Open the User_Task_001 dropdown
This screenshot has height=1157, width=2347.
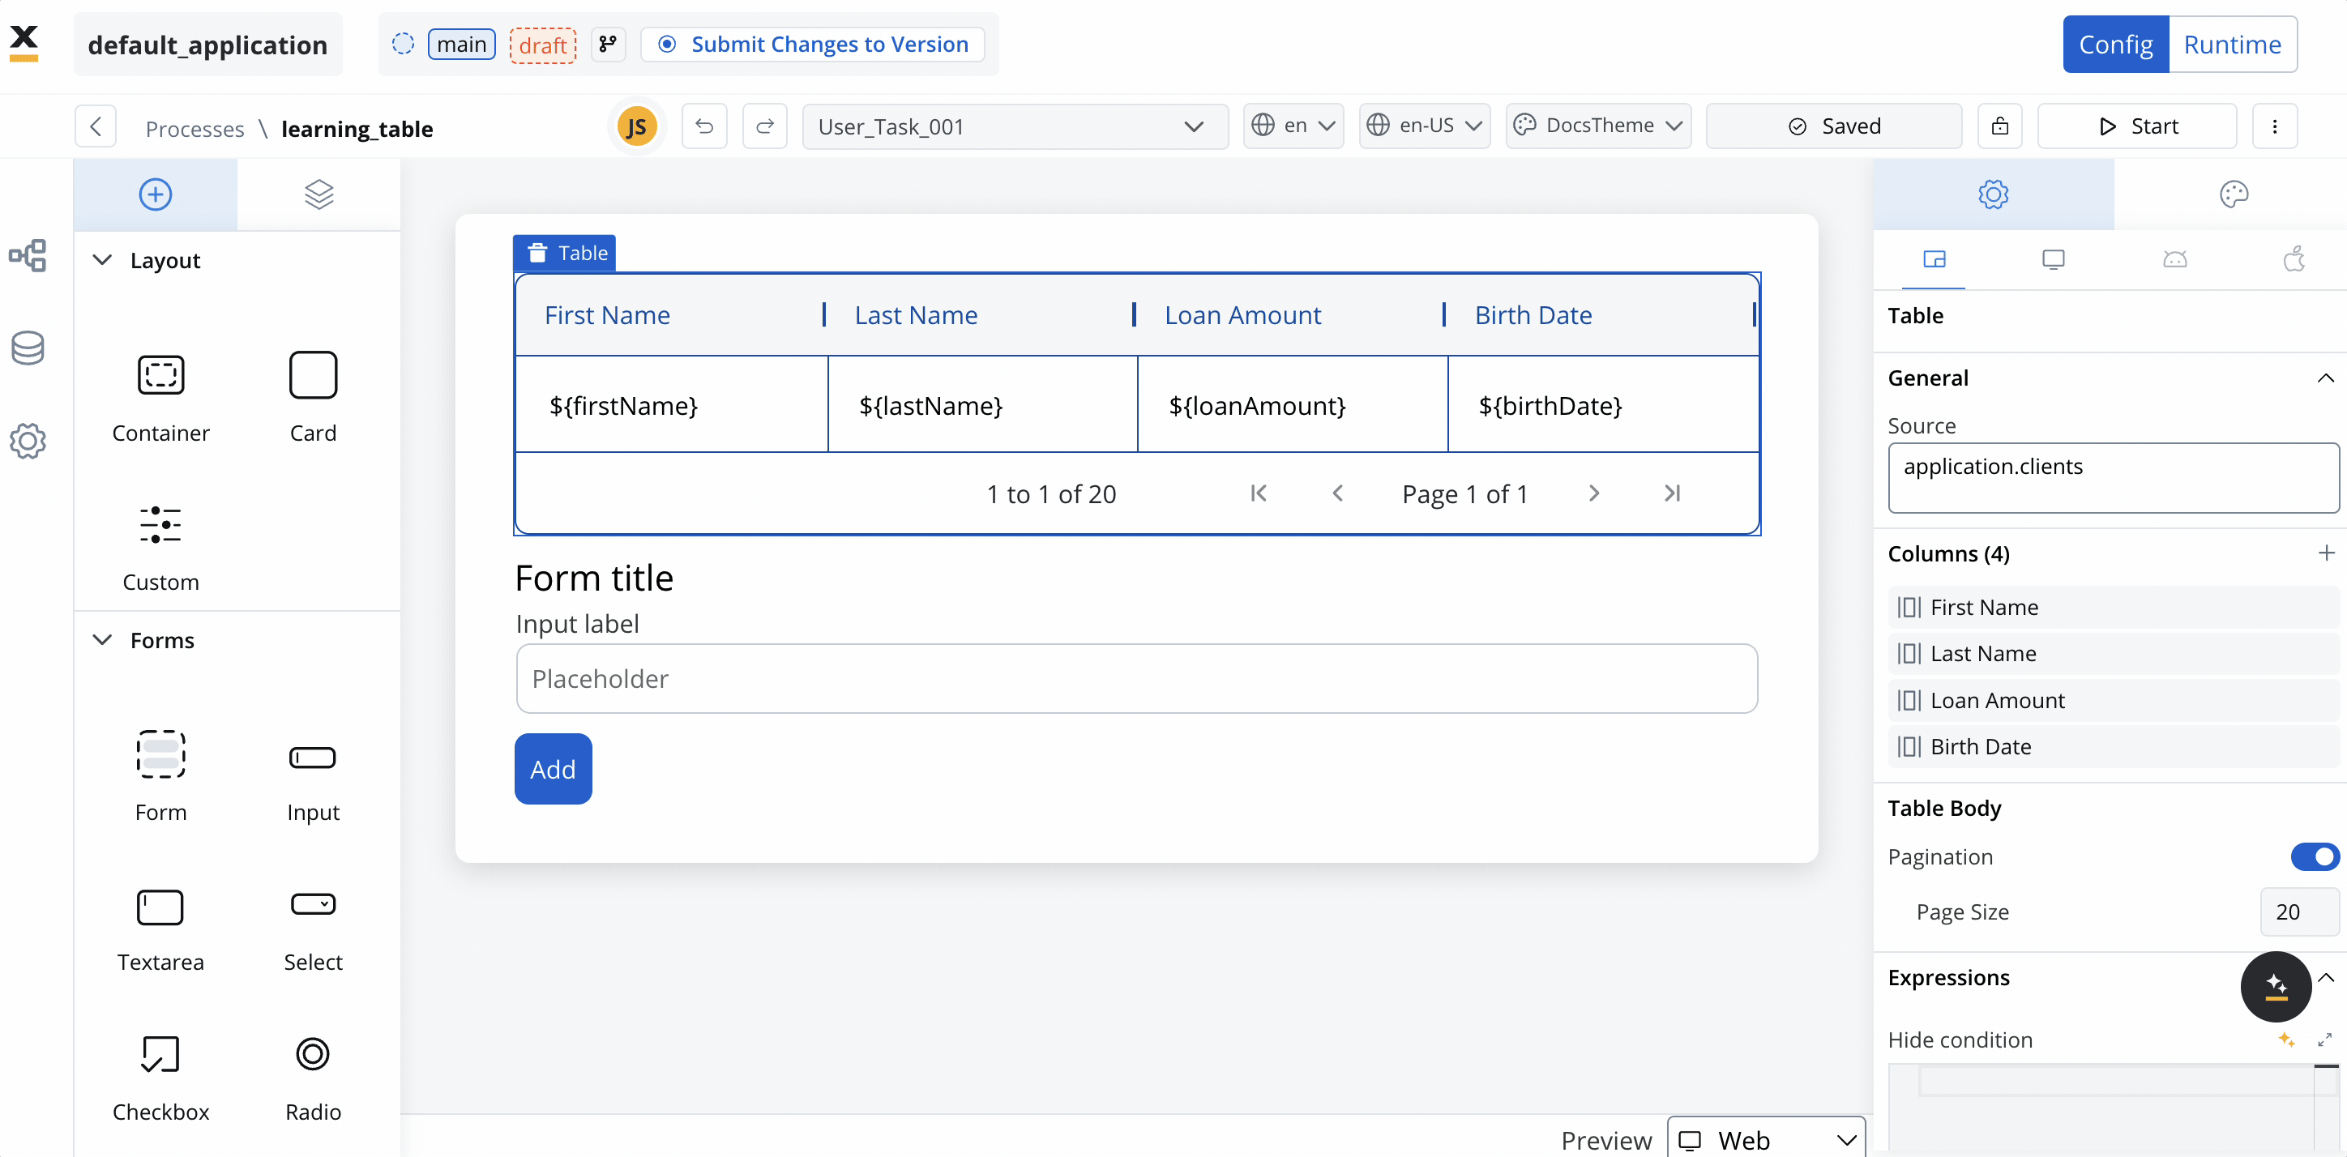(x=1015, y=126)
